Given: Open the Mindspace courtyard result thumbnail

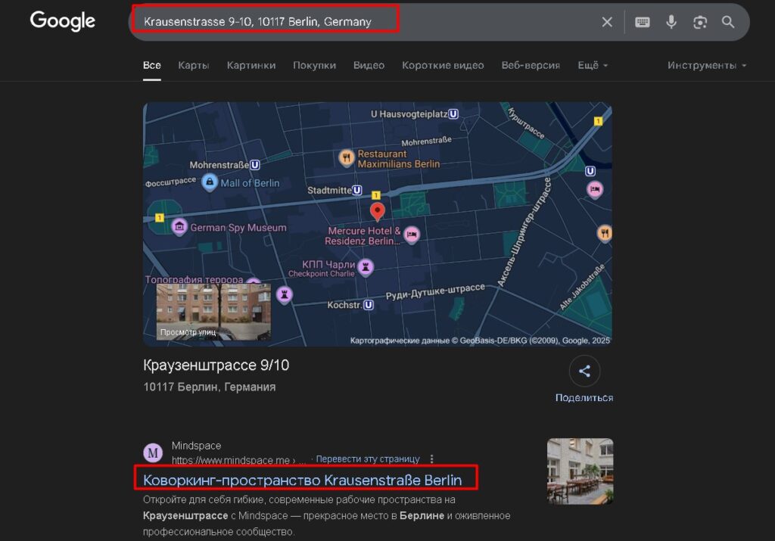Looking at the screenshot, I should [580, 471].
